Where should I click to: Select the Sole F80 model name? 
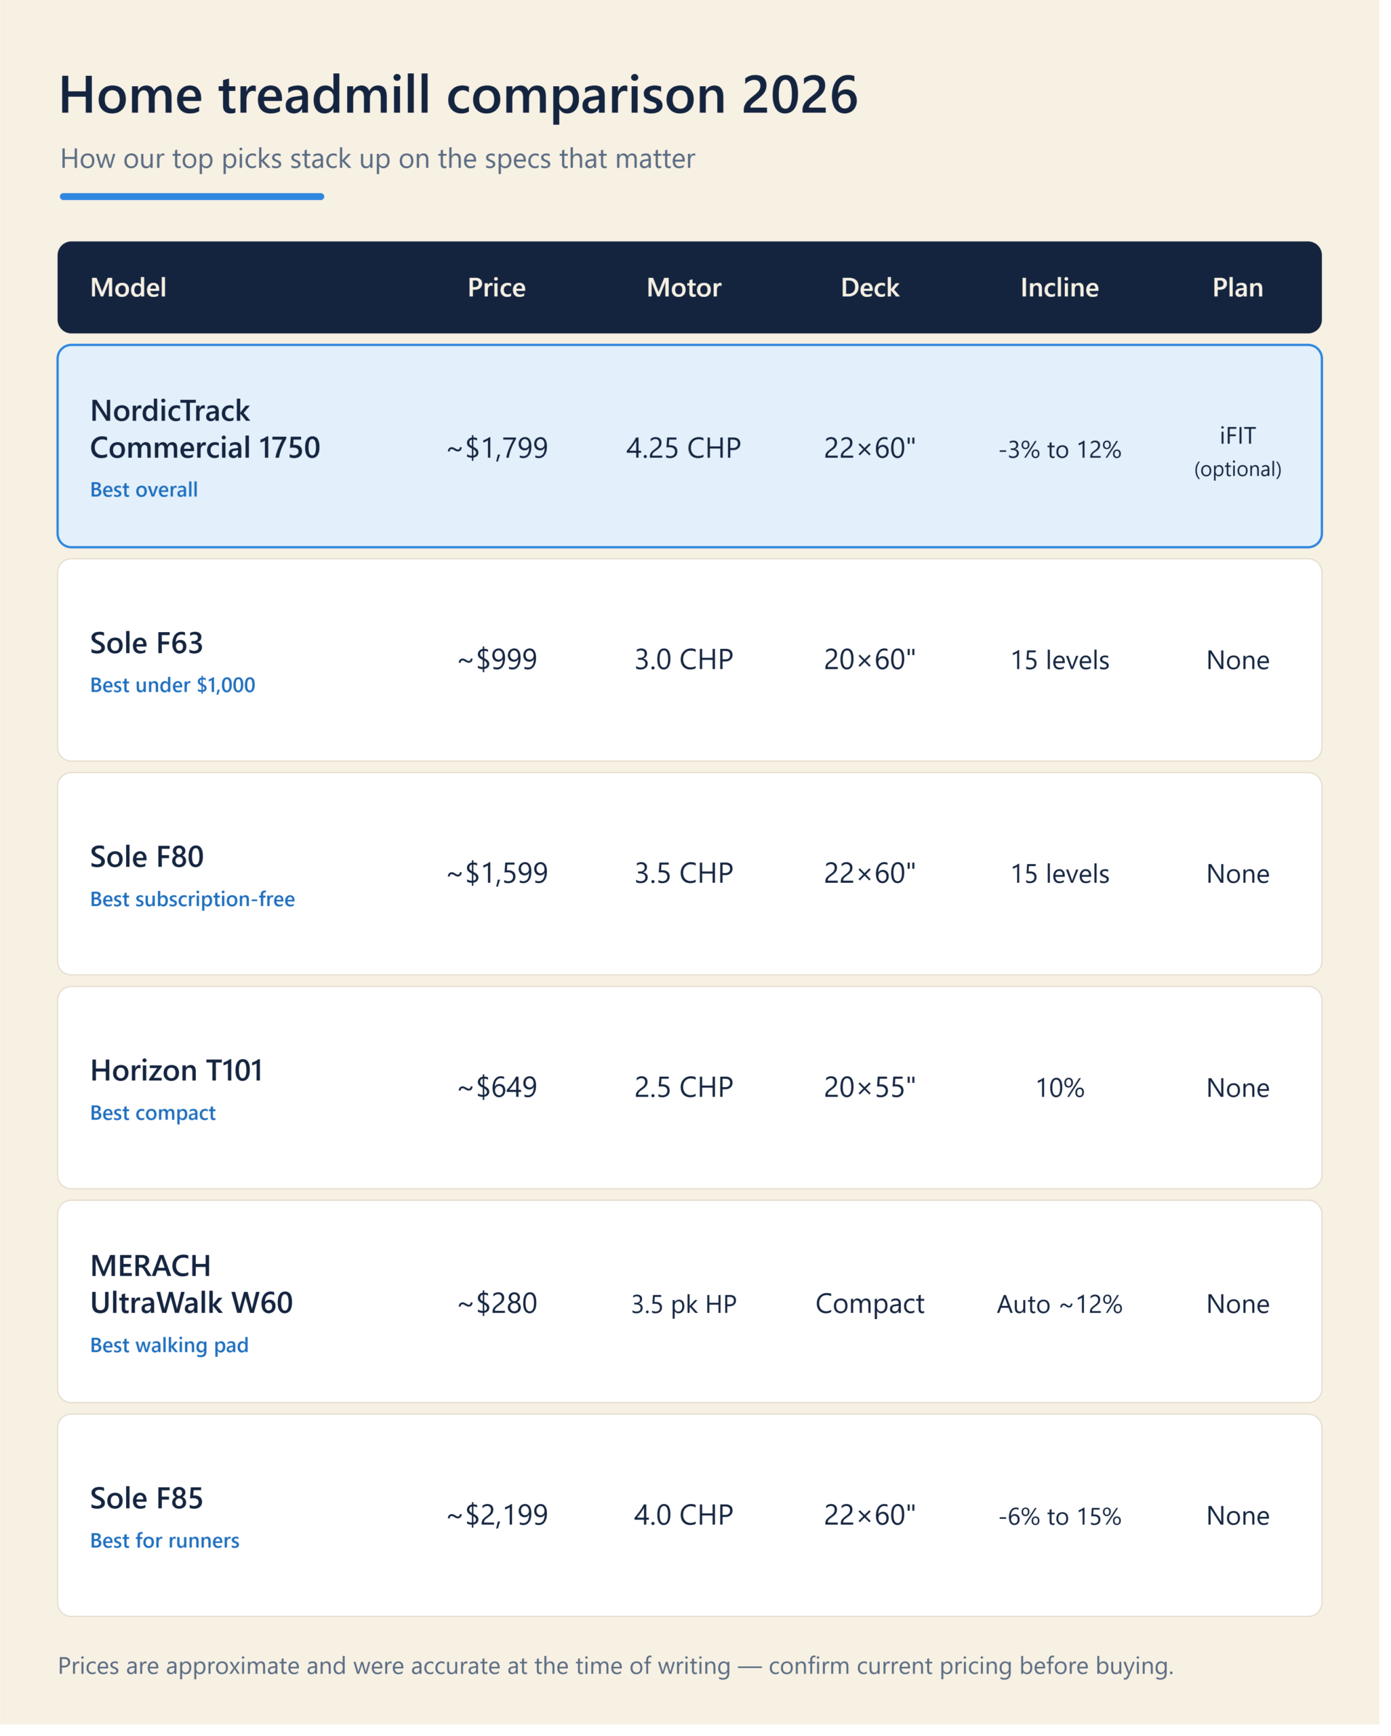coord(148,863)
